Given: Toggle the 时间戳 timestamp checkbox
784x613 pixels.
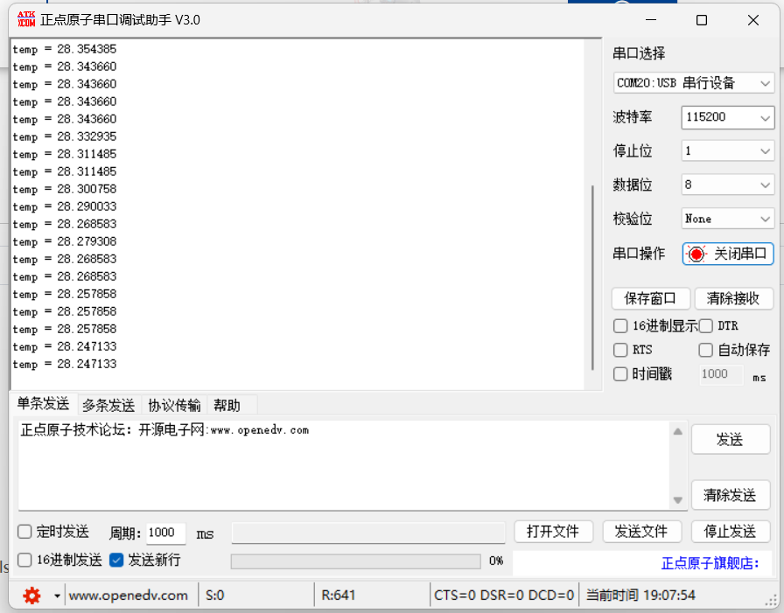Looking at the screenshot, I should click(620, 374).
